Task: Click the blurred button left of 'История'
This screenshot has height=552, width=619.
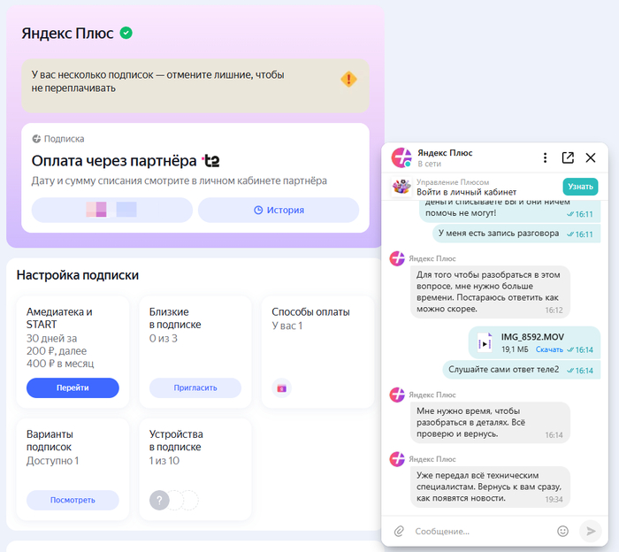Action: [111, 210]
